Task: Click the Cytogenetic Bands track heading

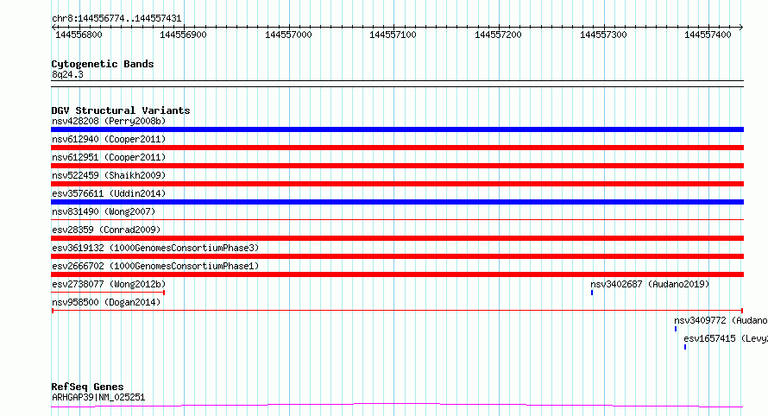Action: click(103, 64)
